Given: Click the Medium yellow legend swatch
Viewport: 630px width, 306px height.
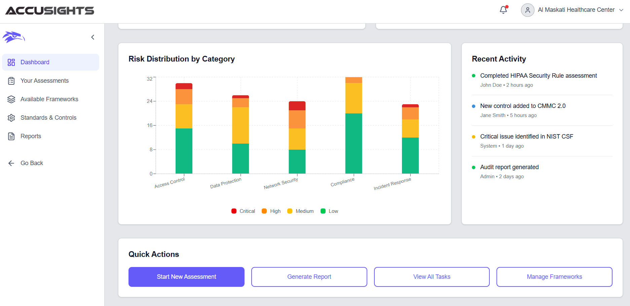Looking at the screenshot, I should (289, 211).
